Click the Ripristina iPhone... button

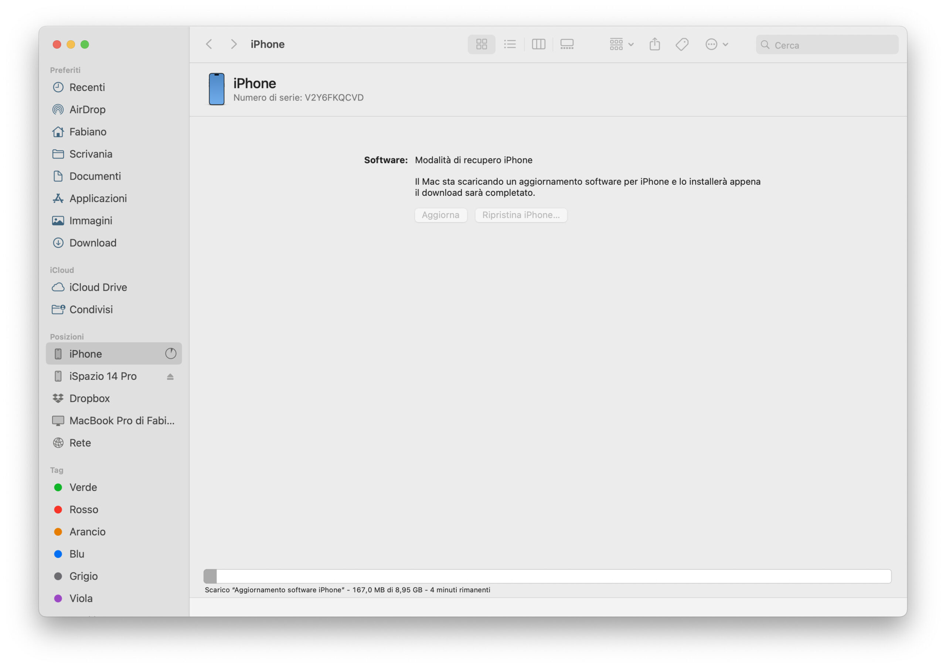(x=521, y=215)
